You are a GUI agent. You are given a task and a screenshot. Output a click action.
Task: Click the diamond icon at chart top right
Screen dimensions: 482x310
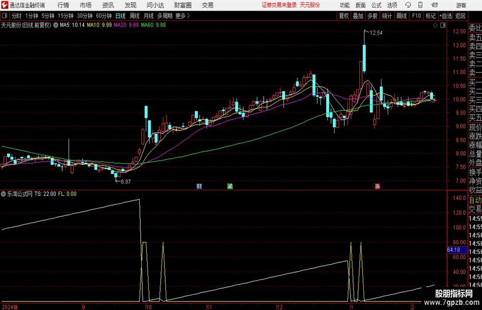click(x=435, y=25)
